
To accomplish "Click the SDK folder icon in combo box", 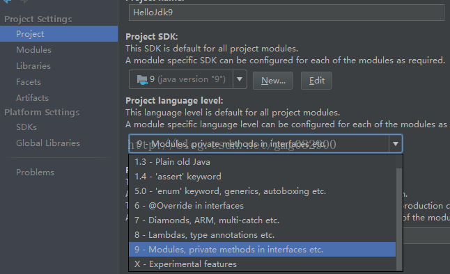I will [142, 80].
